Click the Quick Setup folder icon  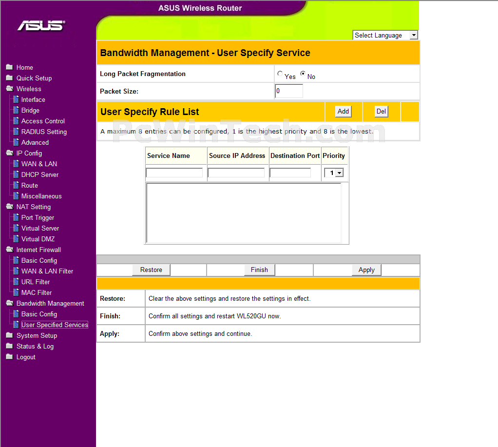tap(10, 78)
